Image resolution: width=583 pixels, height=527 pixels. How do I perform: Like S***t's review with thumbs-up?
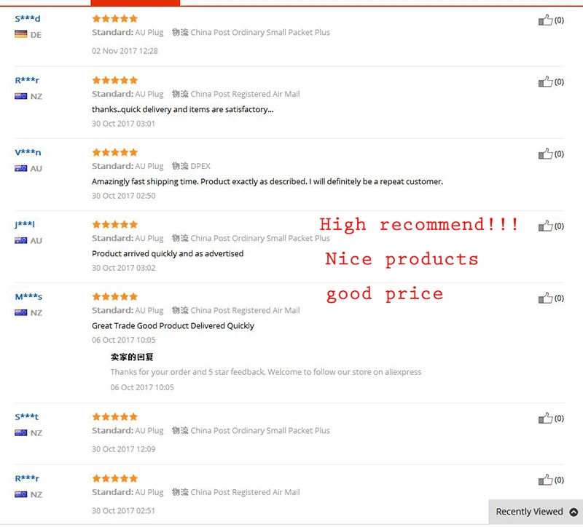[x=545, y=418]
